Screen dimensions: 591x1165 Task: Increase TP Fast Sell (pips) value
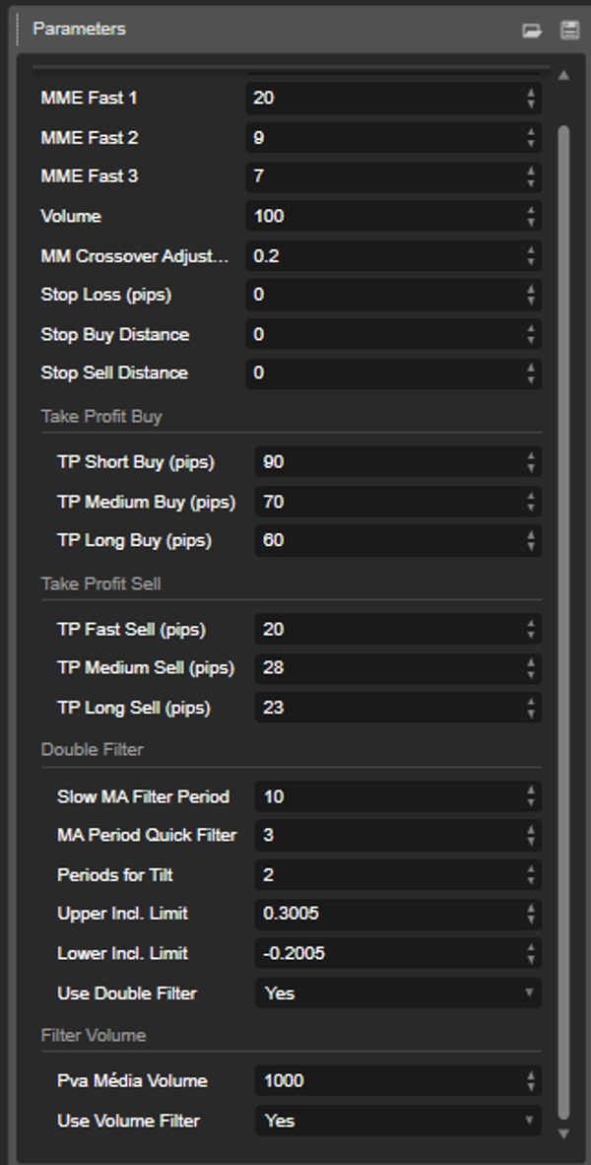point(532,624)
